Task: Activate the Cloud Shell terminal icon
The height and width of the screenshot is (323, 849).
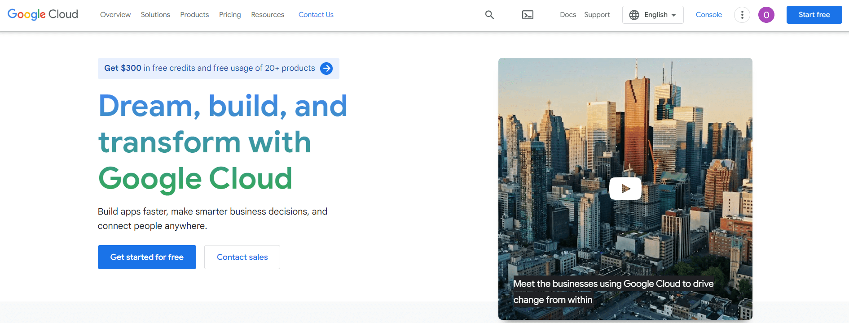Action: 528,15
